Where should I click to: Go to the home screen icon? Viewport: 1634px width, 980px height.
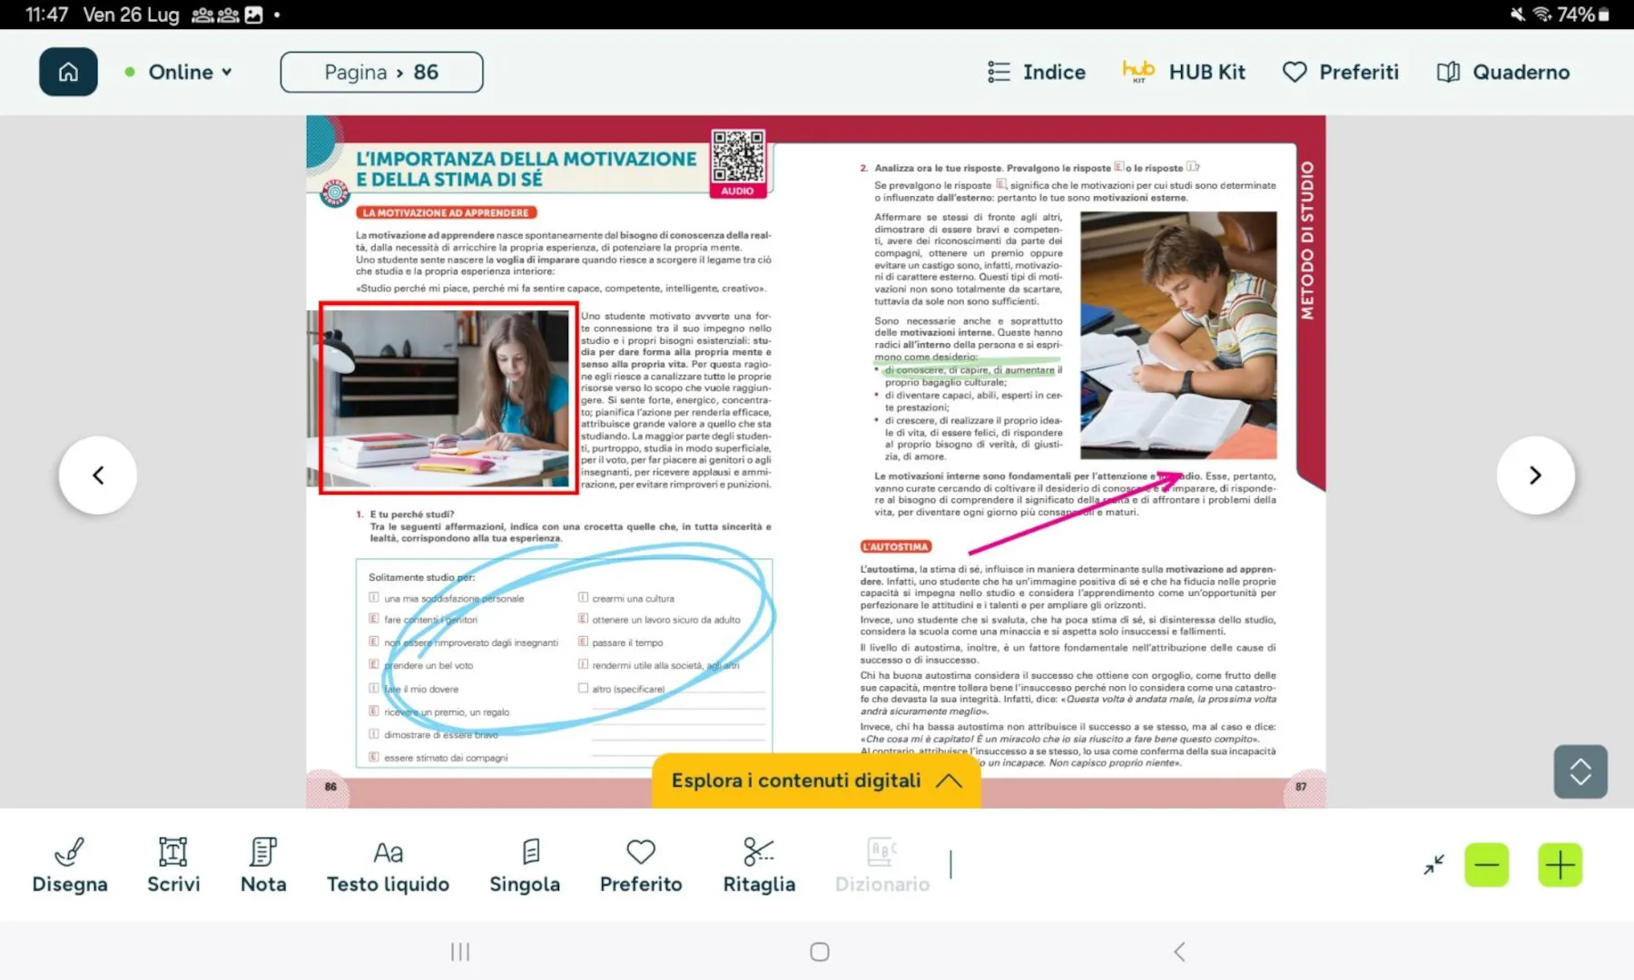point(68,72)
